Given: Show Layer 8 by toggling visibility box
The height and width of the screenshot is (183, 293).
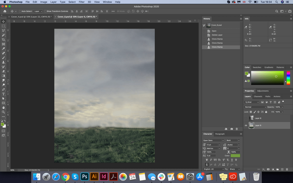Looking at the screenshot, I should click(246, 118).
